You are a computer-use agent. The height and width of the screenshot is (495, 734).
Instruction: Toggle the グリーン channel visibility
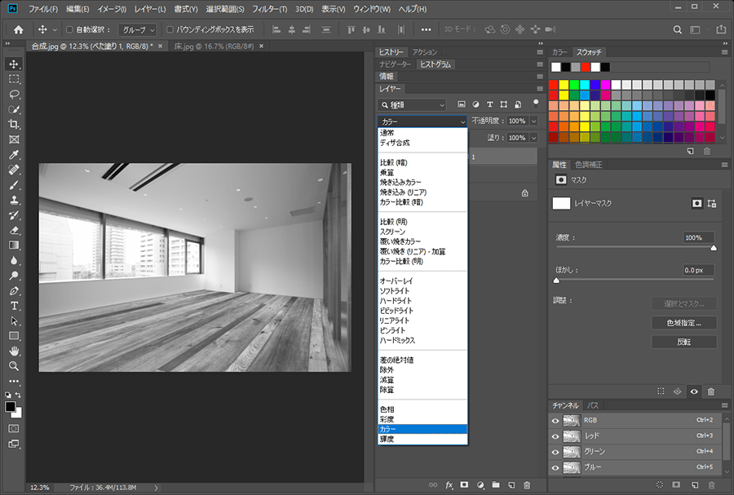tap(555, 452)
